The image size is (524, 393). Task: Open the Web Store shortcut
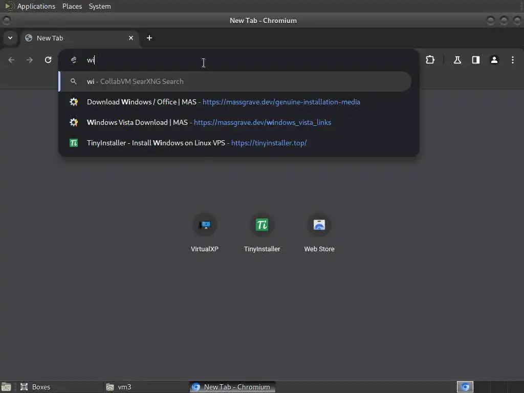(x=319, y=233)
